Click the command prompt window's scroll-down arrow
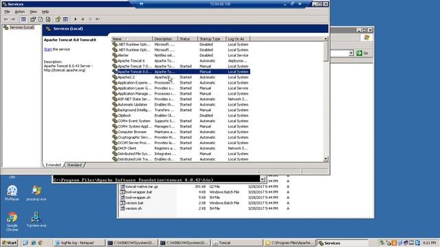This screenshot has width=440, height=247. 263,180
